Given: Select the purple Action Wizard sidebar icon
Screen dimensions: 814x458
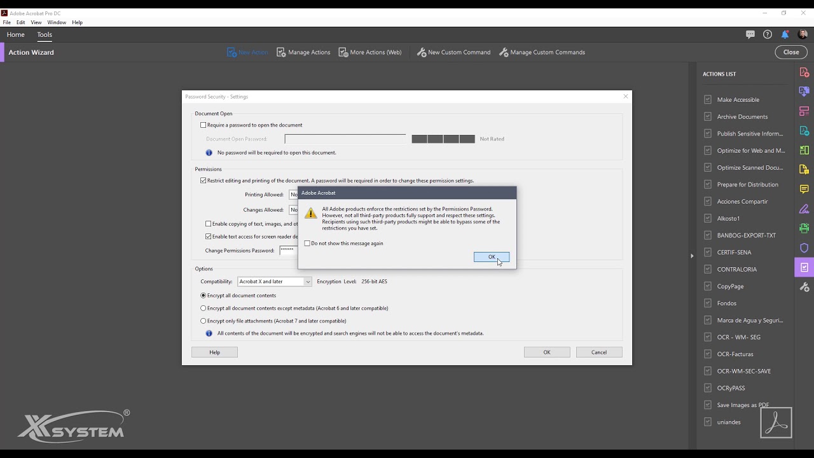Looking at the screenshot, I should tap(804, 267).
